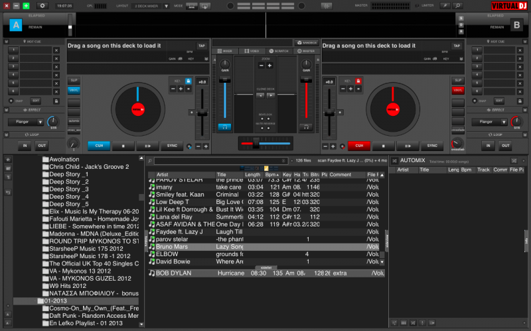
Task: Collapse deck A Loop panel
Action: click(6, 135)
